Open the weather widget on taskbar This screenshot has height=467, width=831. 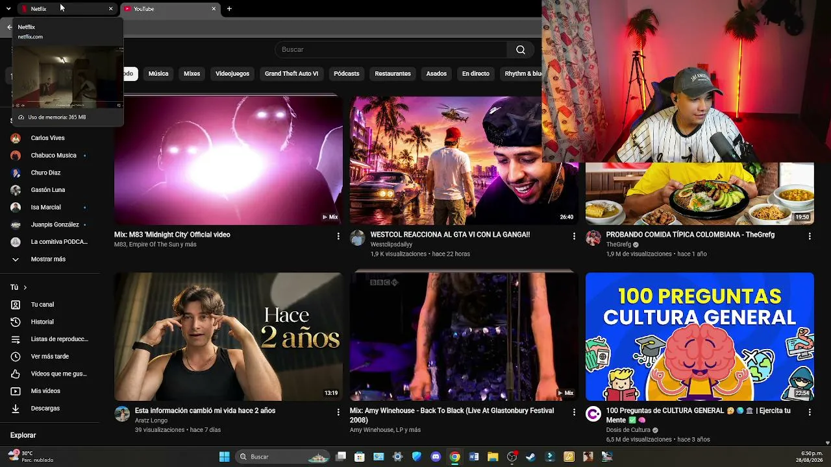(x=31, y=457)
